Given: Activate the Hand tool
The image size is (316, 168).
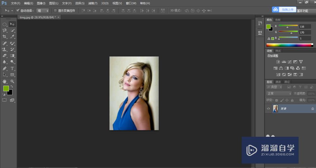Looking at the screenshot, I should pos(5,81).
